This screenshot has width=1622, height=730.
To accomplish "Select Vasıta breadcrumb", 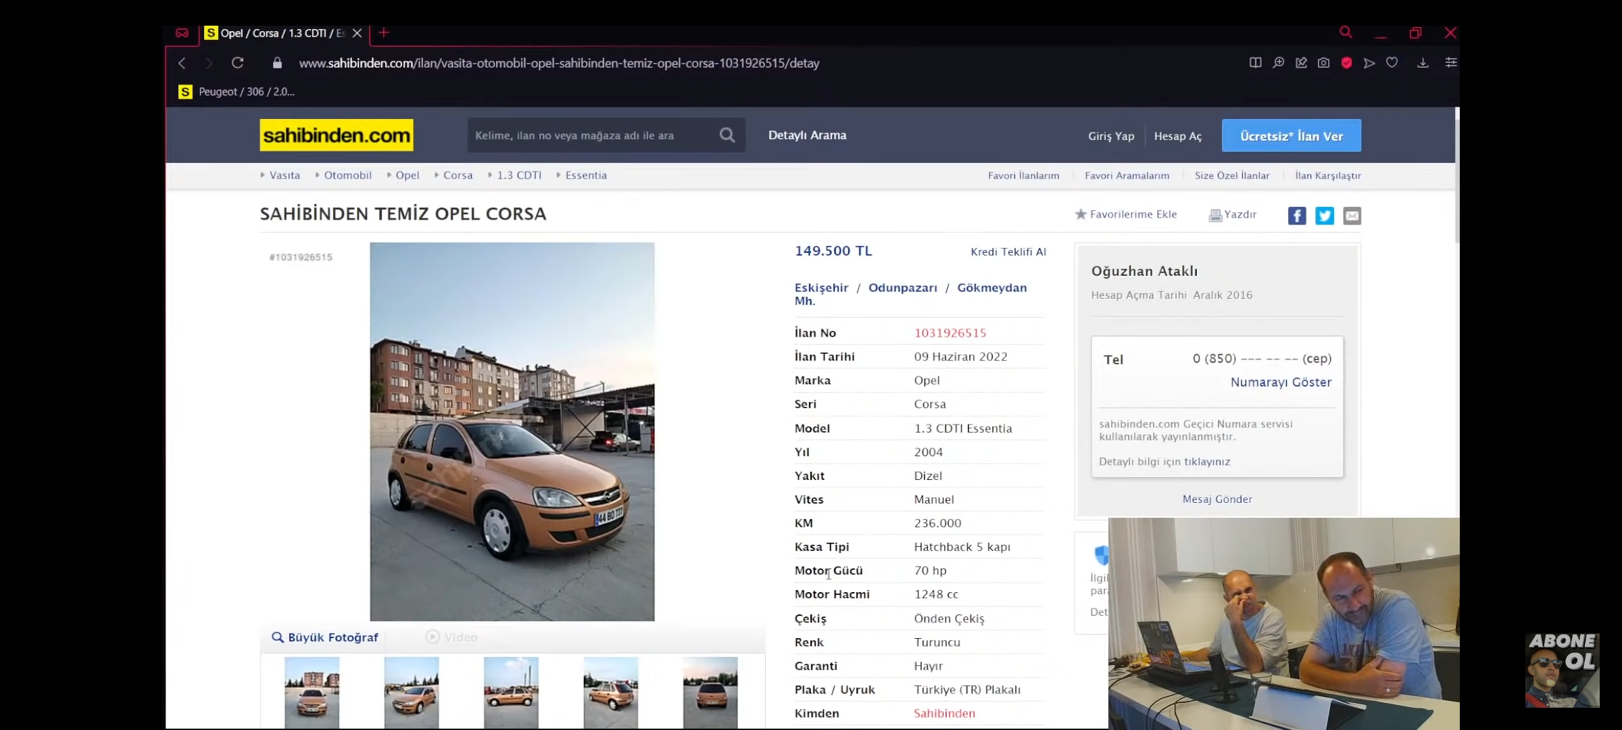I will tap(285, 175).
